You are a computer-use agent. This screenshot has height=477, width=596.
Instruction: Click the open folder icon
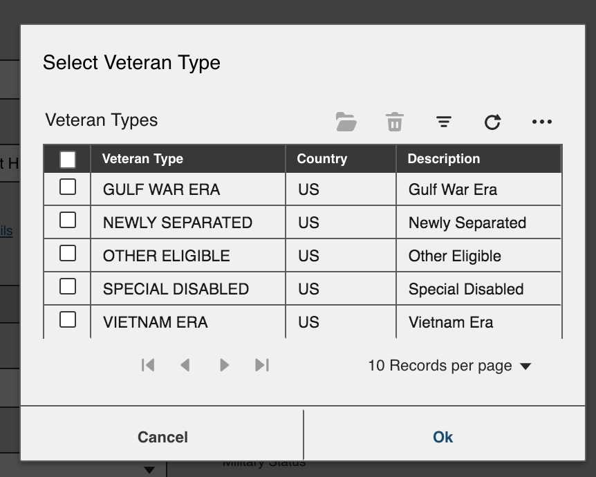[346, 122]
